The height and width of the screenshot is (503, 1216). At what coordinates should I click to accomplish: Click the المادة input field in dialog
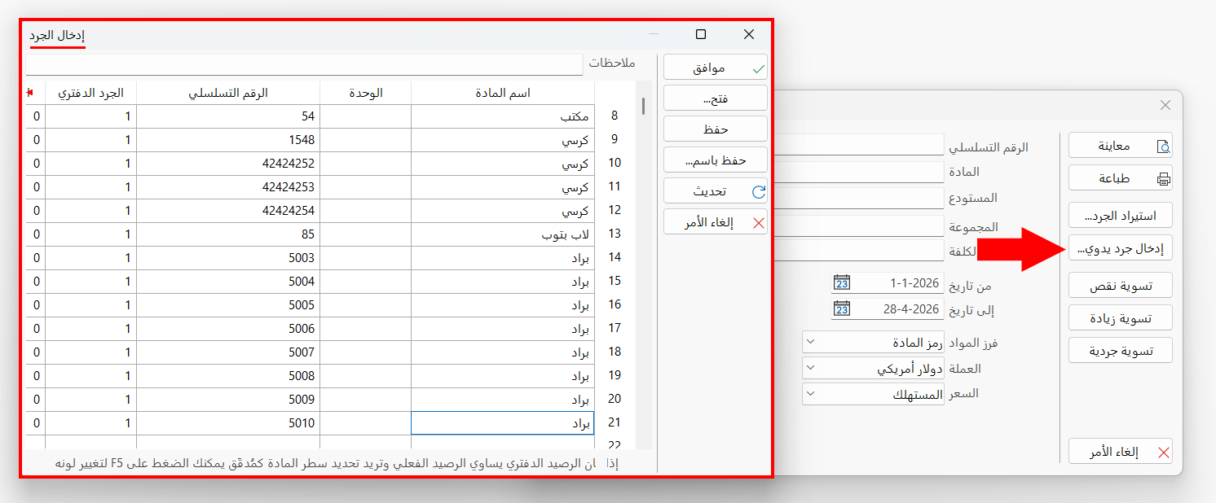[x=858, y=172]
